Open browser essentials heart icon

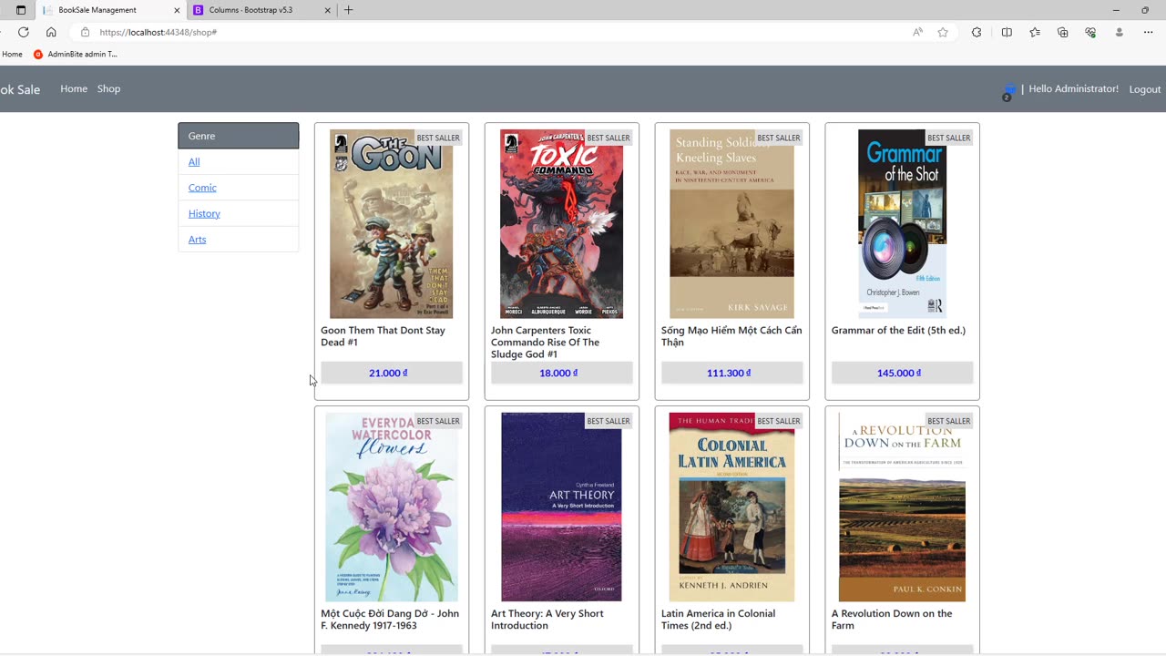click(x=1090, y=32)
